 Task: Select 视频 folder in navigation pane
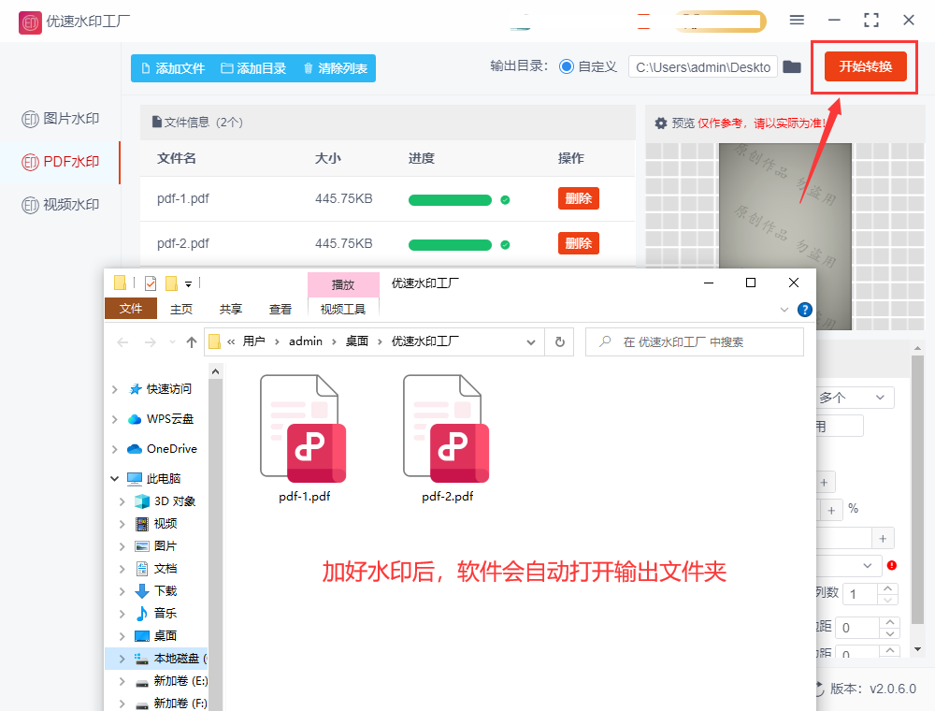pyautogui.click(x=156, y=524)
